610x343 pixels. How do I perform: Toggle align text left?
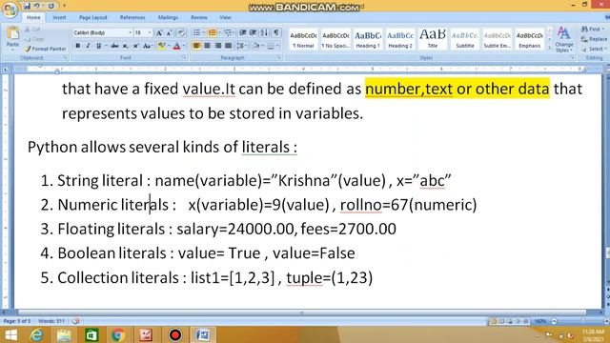click(x=197, y=46)
